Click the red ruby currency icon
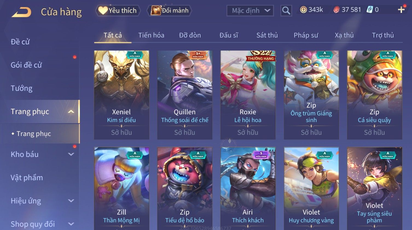The width and height of the screenshot is (412, 230). [336, 10]
